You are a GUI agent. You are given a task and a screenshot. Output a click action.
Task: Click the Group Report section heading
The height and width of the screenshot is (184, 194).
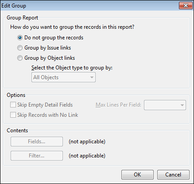click(x=23, y=18)
